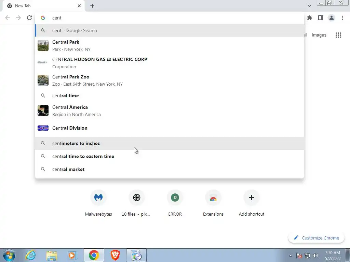Open the Images link
This screenshot has height=262, width=350.
pos(319,35)
